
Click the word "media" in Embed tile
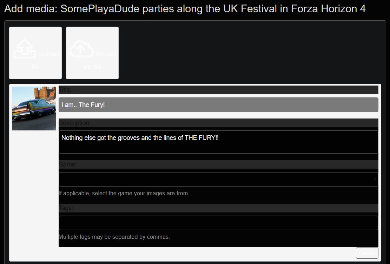click(x=92, y=67)
